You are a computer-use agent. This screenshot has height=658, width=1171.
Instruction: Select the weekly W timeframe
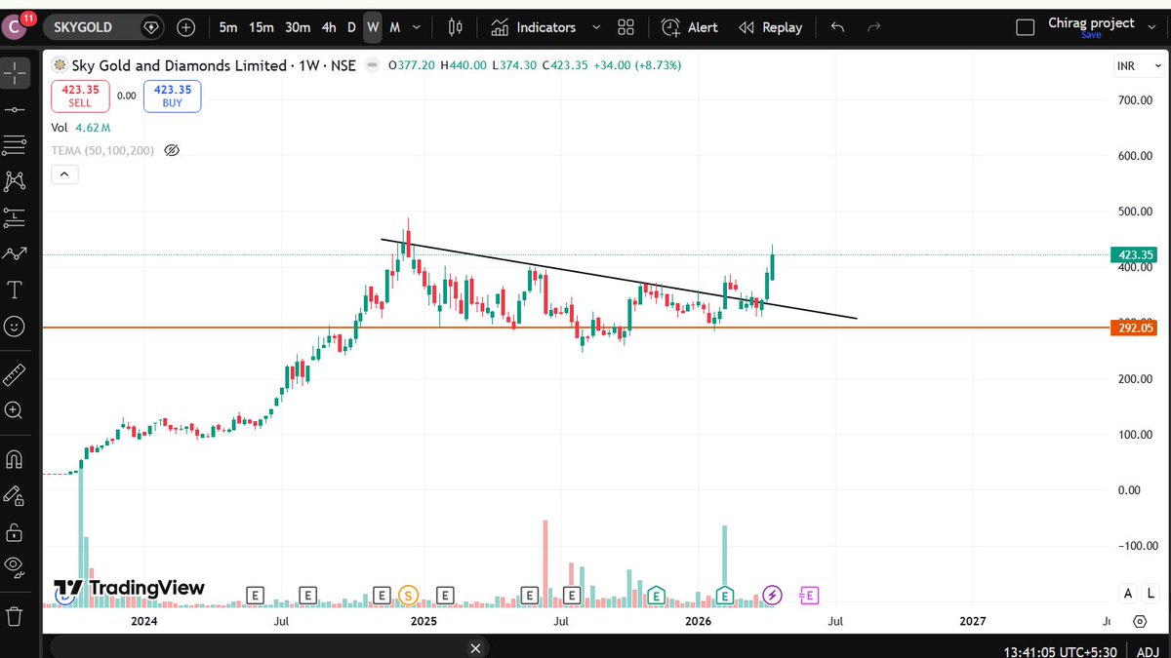(x=373, y=27)
